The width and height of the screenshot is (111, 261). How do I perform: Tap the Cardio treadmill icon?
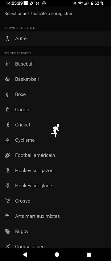[x=7, y=109]
